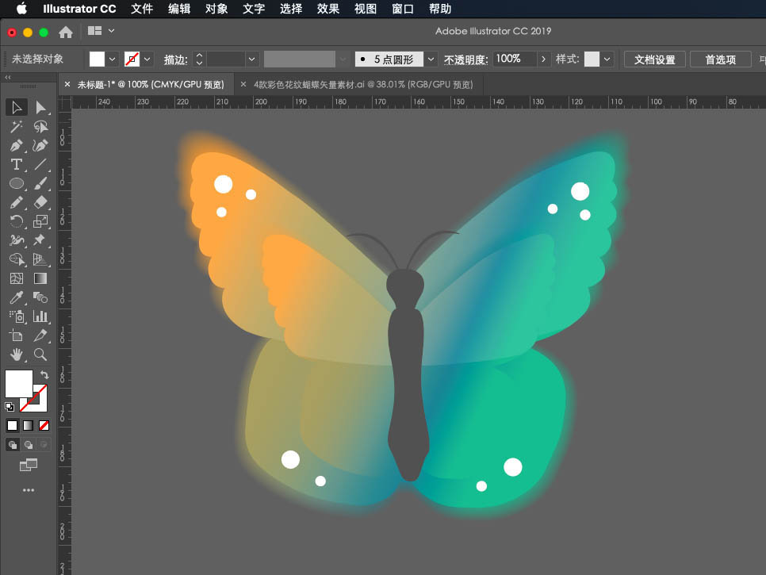Open the 不透明度 transparency panel link
The width and height of the screenshot is (766, 575).
[465, 59]
